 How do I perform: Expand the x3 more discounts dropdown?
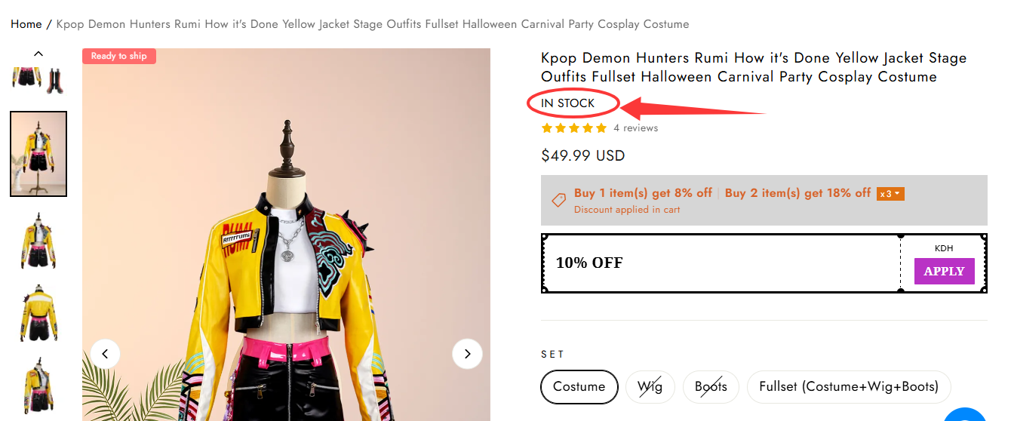tap(890, 194)
